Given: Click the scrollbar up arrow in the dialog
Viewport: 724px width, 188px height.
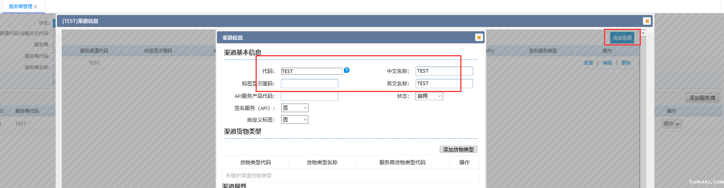Looking at the screenshot, I should [643, 33].
